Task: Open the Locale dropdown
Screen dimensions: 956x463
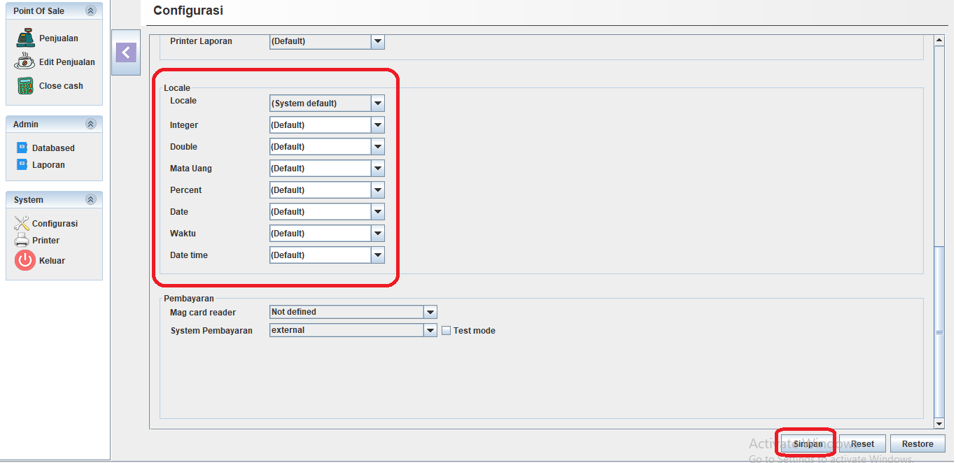Action: click(x=377, y=104)
